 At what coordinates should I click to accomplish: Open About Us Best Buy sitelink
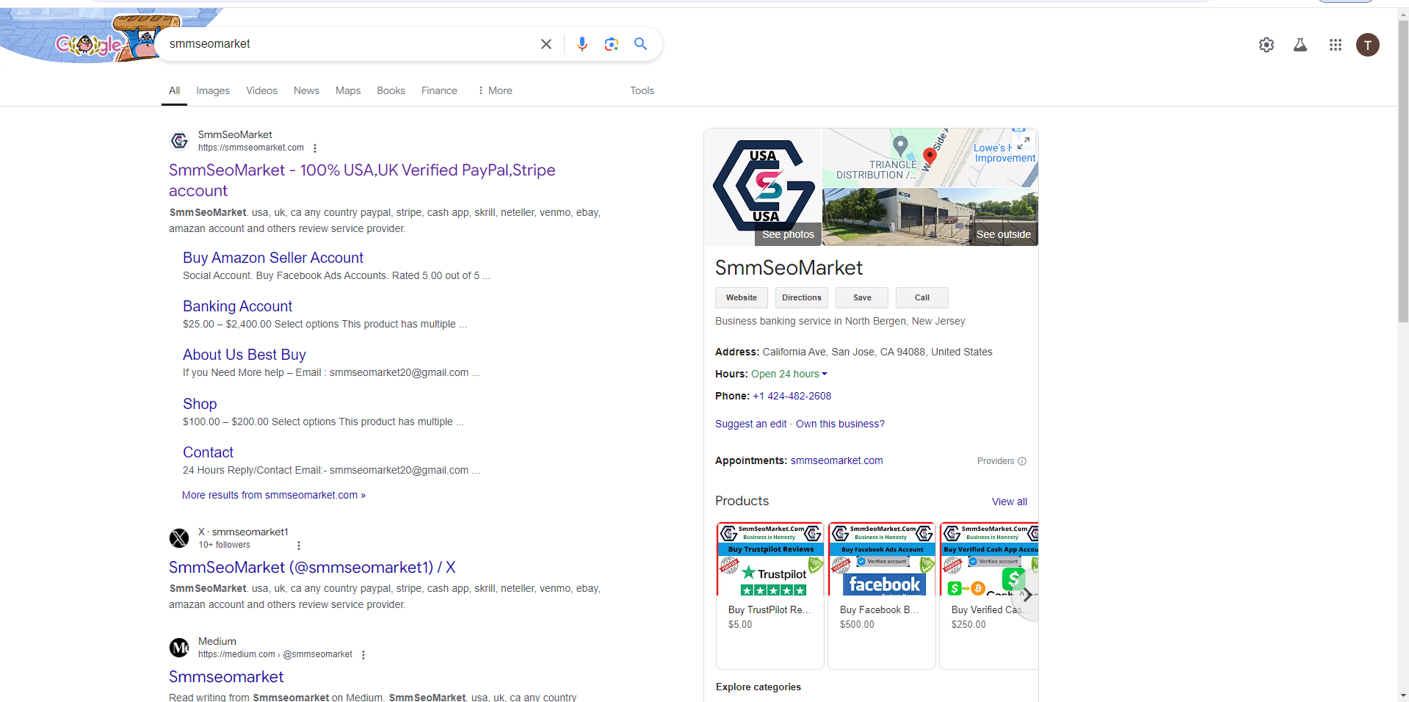(x=245, y=355)
